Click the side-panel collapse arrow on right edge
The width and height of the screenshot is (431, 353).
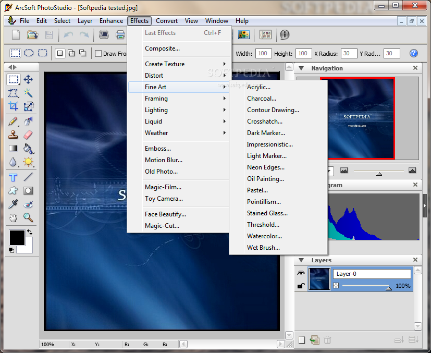(424, 205)
